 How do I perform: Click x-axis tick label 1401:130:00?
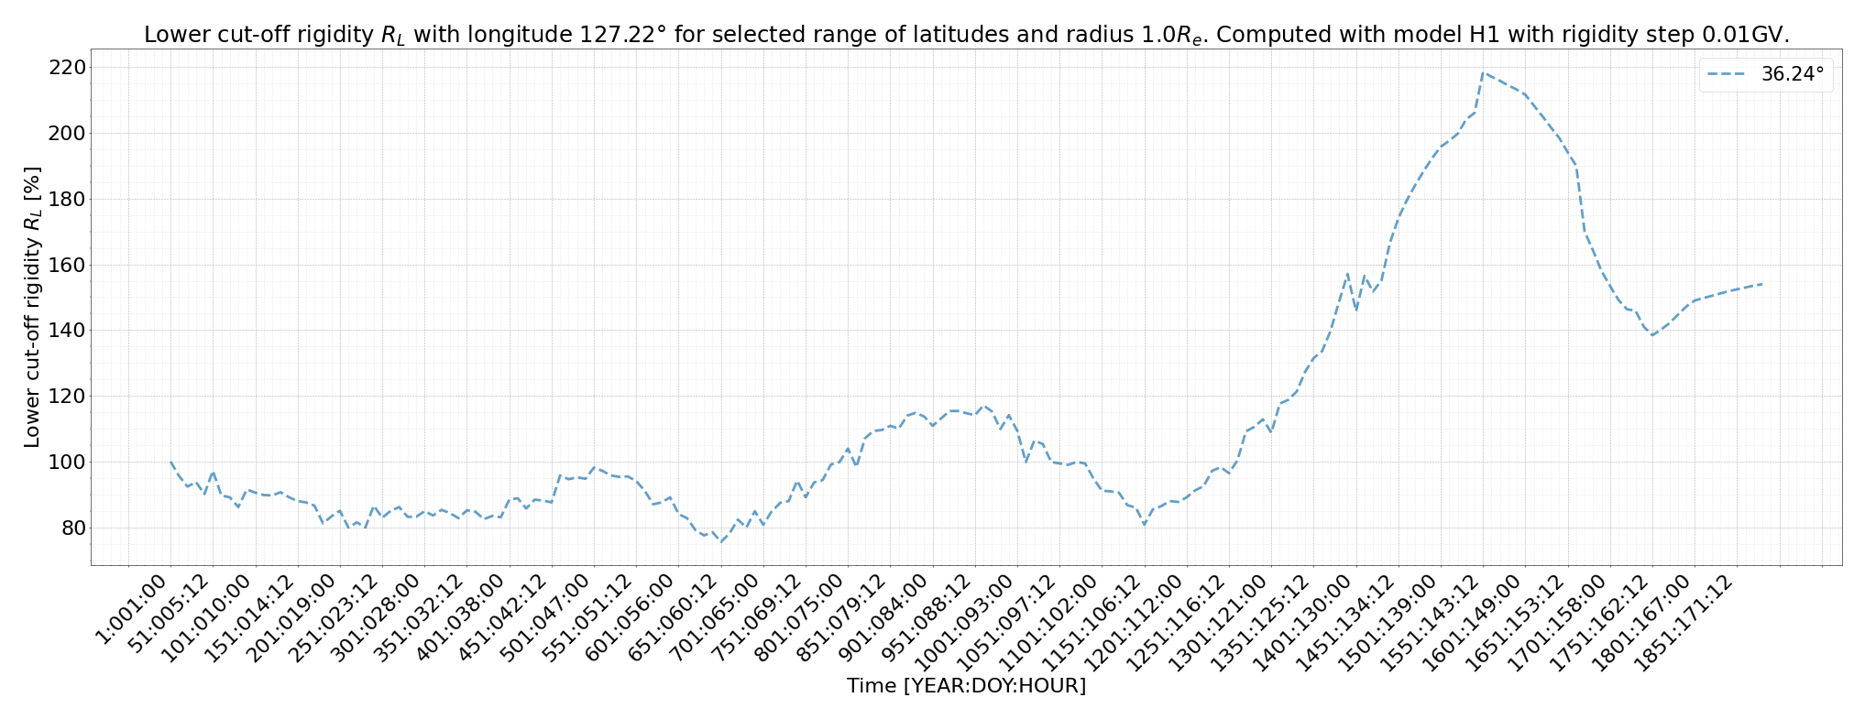pyautogui.click(x=1302, y=623)
